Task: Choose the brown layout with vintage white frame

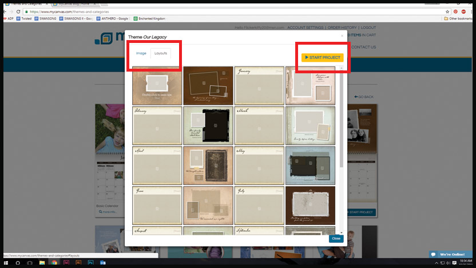Action: [x=310, y=206]
